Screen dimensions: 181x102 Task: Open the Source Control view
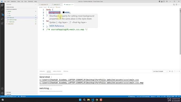2,14
